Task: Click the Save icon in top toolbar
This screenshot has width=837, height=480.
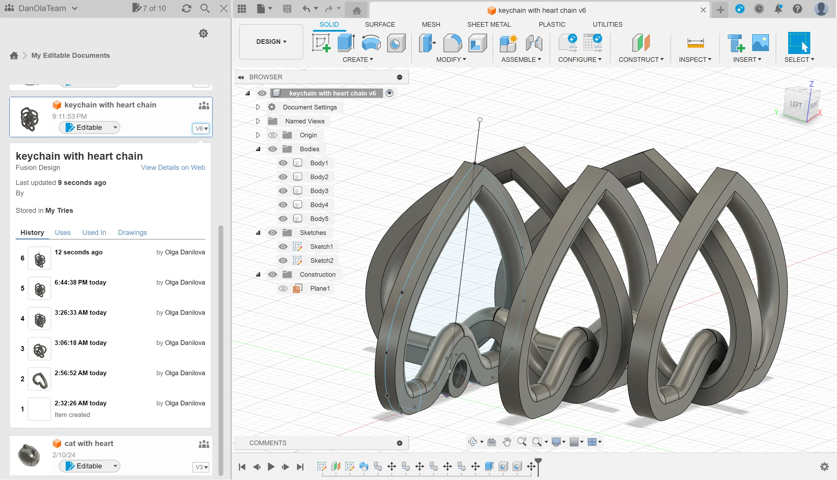Action: (287, 9)
